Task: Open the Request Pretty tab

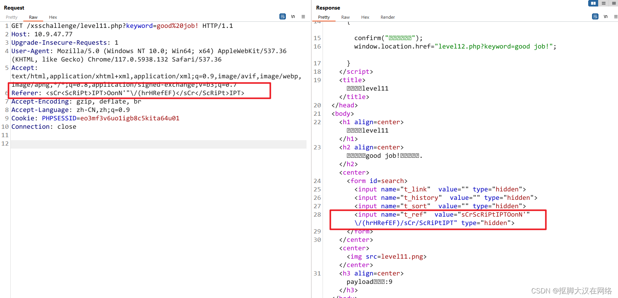Action: pos(11,17)
